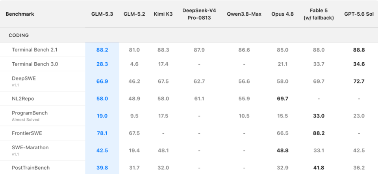The width and height of the screenshot is (378, 174).
Task: Select the Terminal Bench 2.1 row label
Action: tap(35, 50)
